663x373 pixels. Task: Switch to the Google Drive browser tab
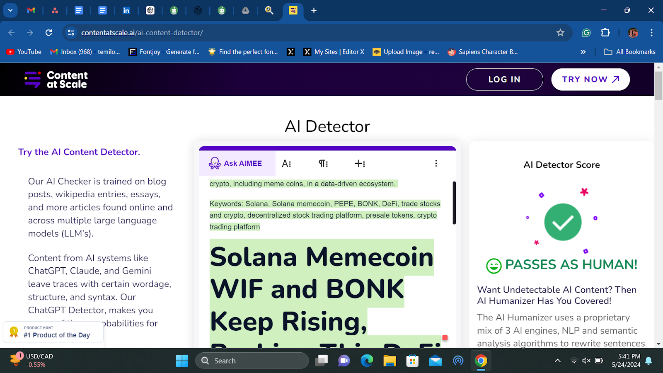[x=245, y=10]
